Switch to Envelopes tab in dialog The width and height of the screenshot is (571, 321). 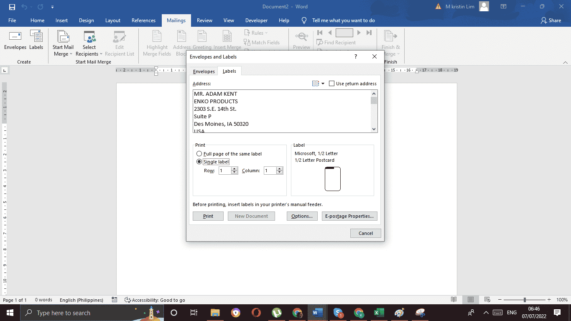(x=204, y=71)
